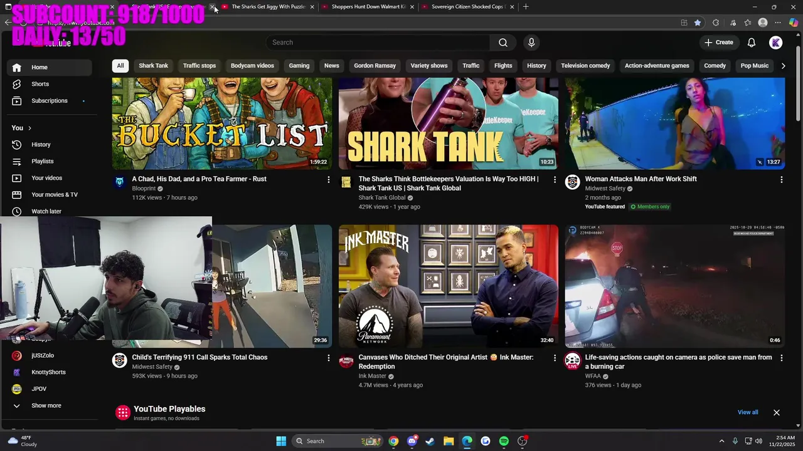Close the Shoppers Hunt Down Walmart tab
This screenshot has width=803, height=451.
point(412,7)
